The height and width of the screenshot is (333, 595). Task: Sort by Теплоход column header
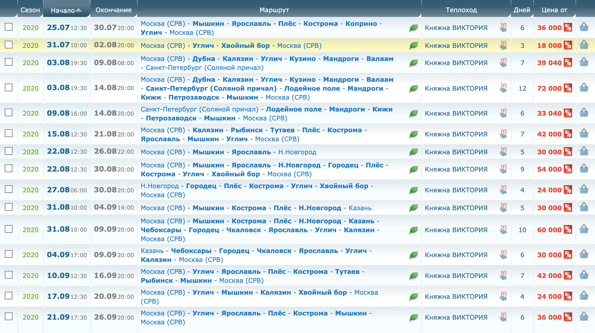(461, 10)
